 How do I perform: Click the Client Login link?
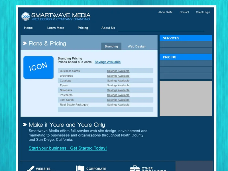click(203, 12)
